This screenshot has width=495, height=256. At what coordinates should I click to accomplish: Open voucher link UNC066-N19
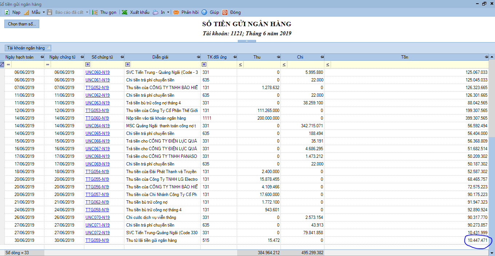97,141
